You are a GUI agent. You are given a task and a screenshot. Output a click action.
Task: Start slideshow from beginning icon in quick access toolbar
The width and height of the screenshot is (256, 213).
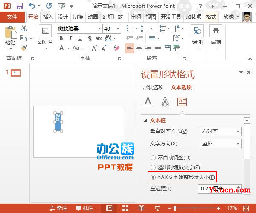click(x=61, y=6)
